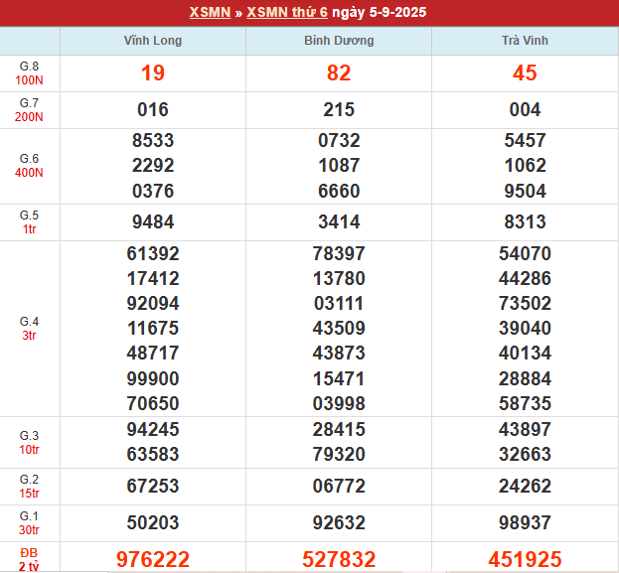Select G.4 number 73502

pos(525,304)
